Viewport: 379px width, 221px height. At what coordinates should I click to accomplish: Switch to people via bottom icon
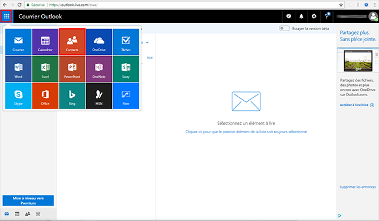[x=28, y=214]
